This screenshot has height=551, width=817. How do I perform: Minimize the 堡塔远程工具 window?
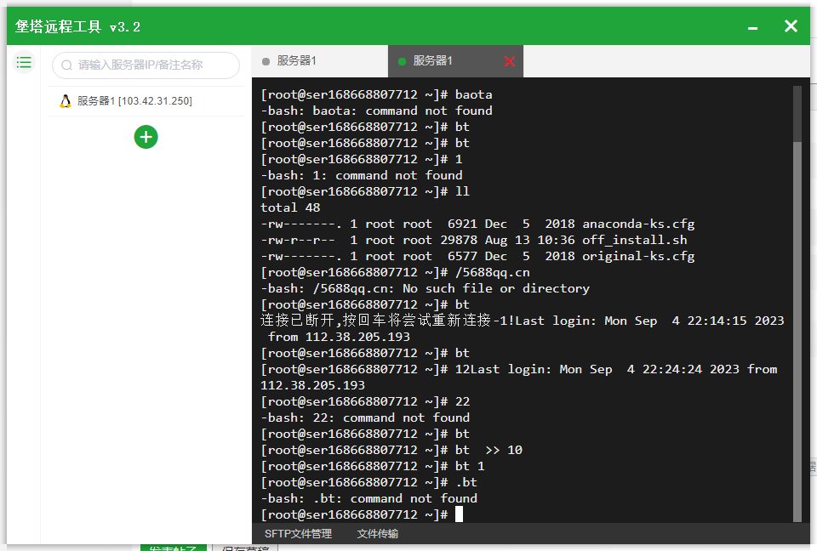click(x=753, y=27)
